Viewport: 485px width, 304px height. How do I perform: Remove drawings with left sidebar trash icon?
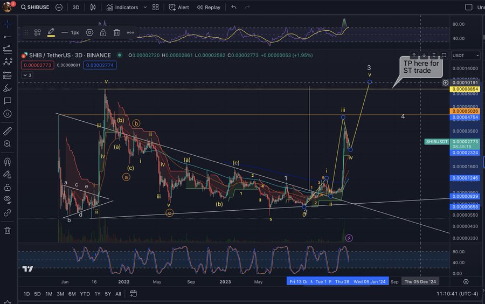[8, 230]
